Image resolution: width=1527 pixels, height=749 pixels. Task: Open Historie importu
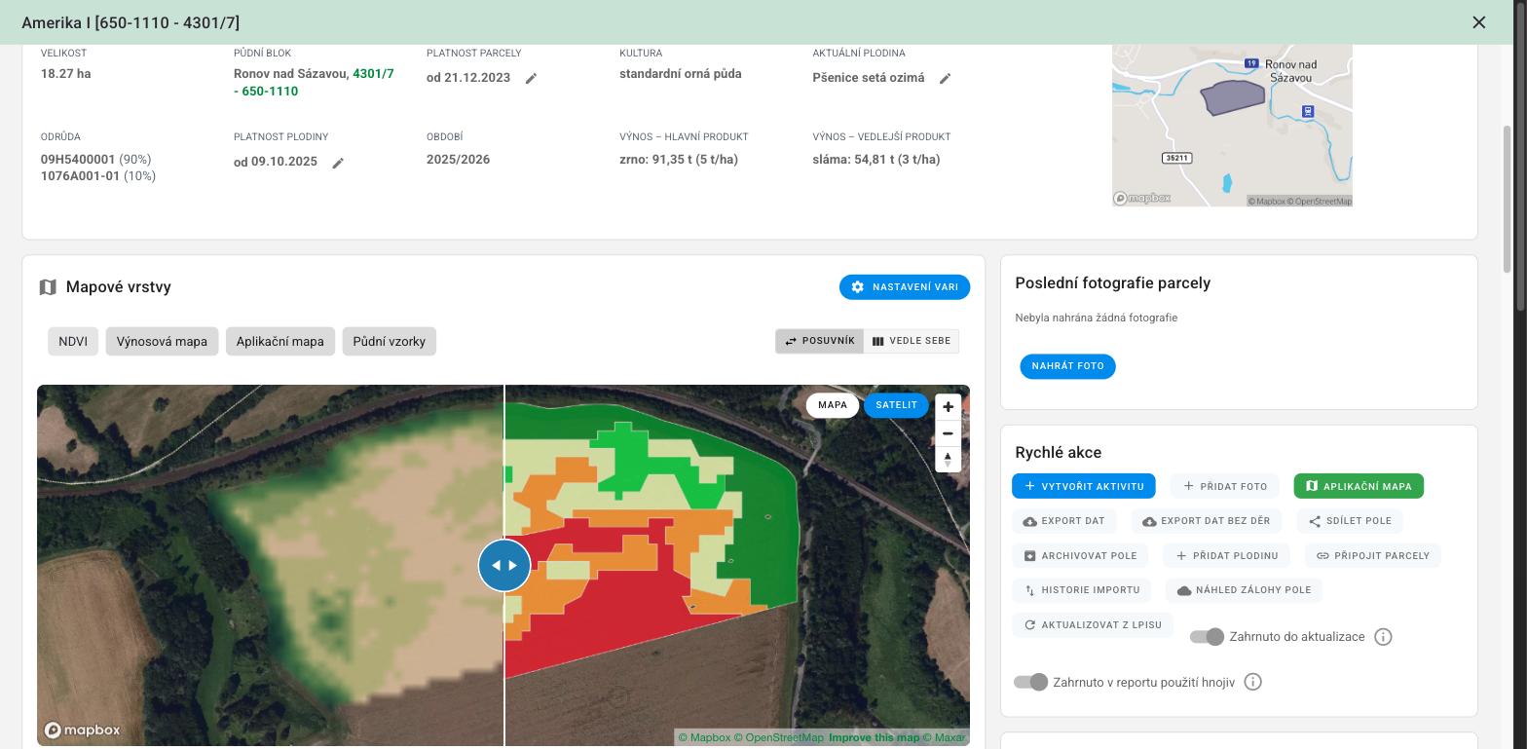pyautogui.click(x=1082, y=590)
